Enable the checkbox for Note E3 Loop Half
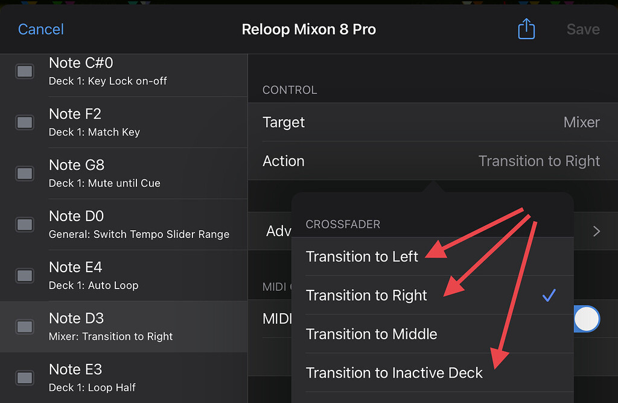Image resolution: width=618 pixels, height=403 pixels. 24,378
